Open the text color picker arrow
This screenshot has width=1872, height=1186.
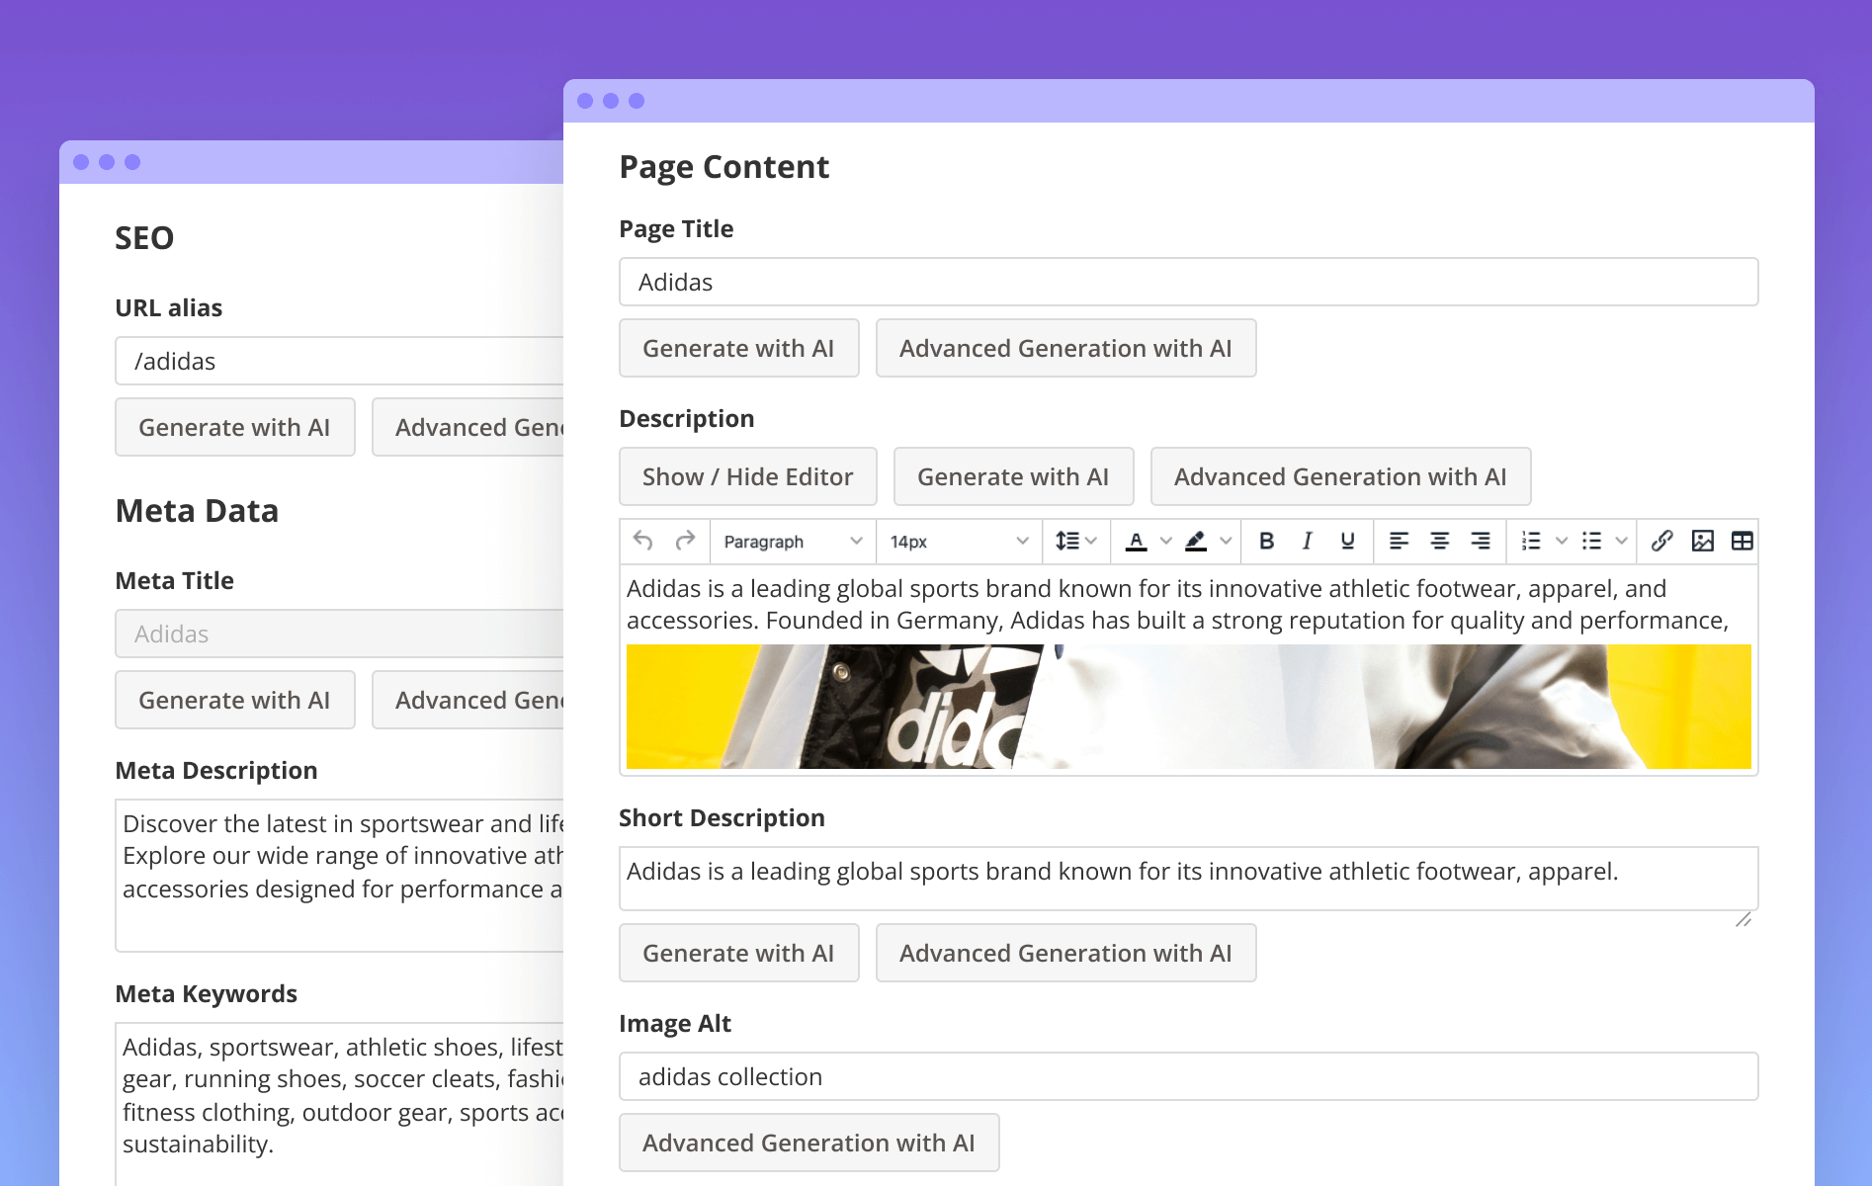coord(1166,541)
